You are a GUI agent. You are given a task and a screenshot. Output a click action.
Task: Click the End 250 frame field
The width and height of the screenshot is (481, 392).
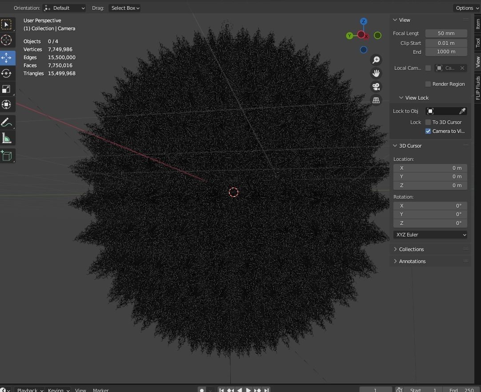(461, 390)
